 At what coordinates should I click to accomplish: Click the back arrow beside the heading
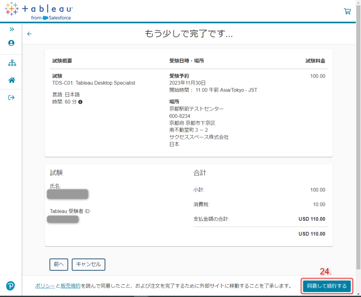pyautogui.click(x=29, y=34)
